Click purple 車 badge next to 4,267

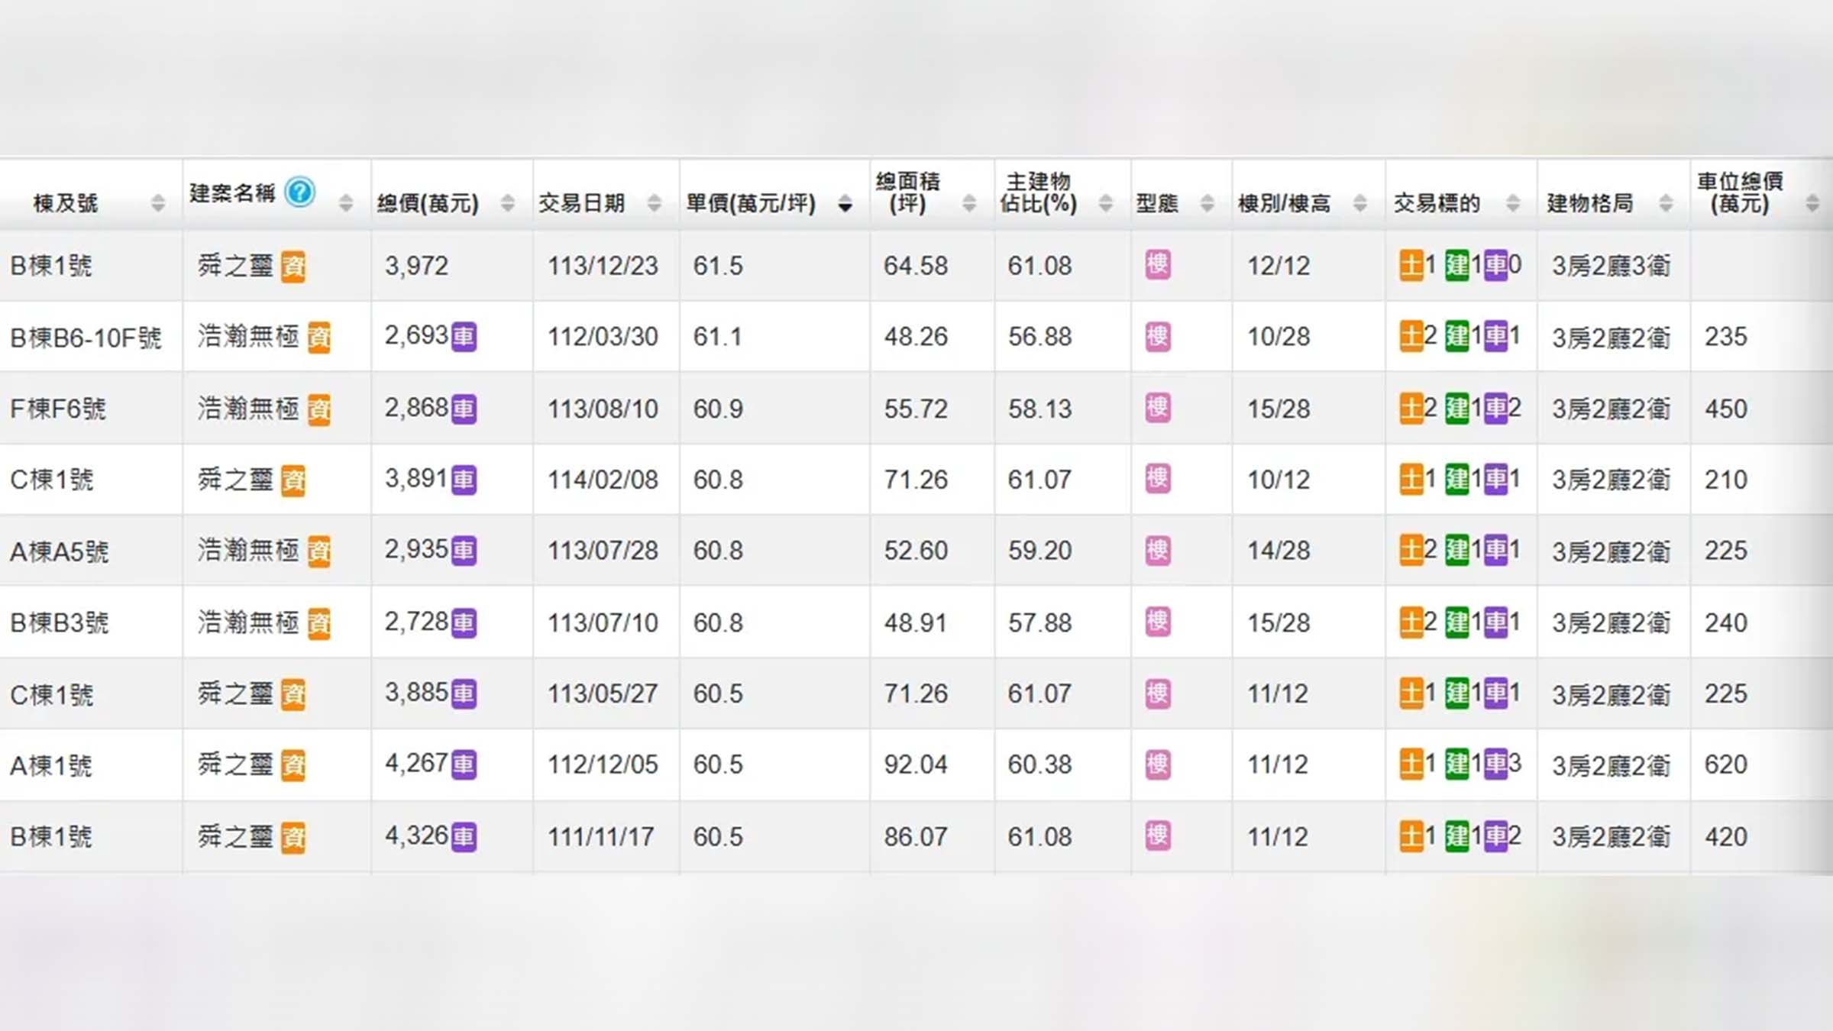(x=464, y=764)
